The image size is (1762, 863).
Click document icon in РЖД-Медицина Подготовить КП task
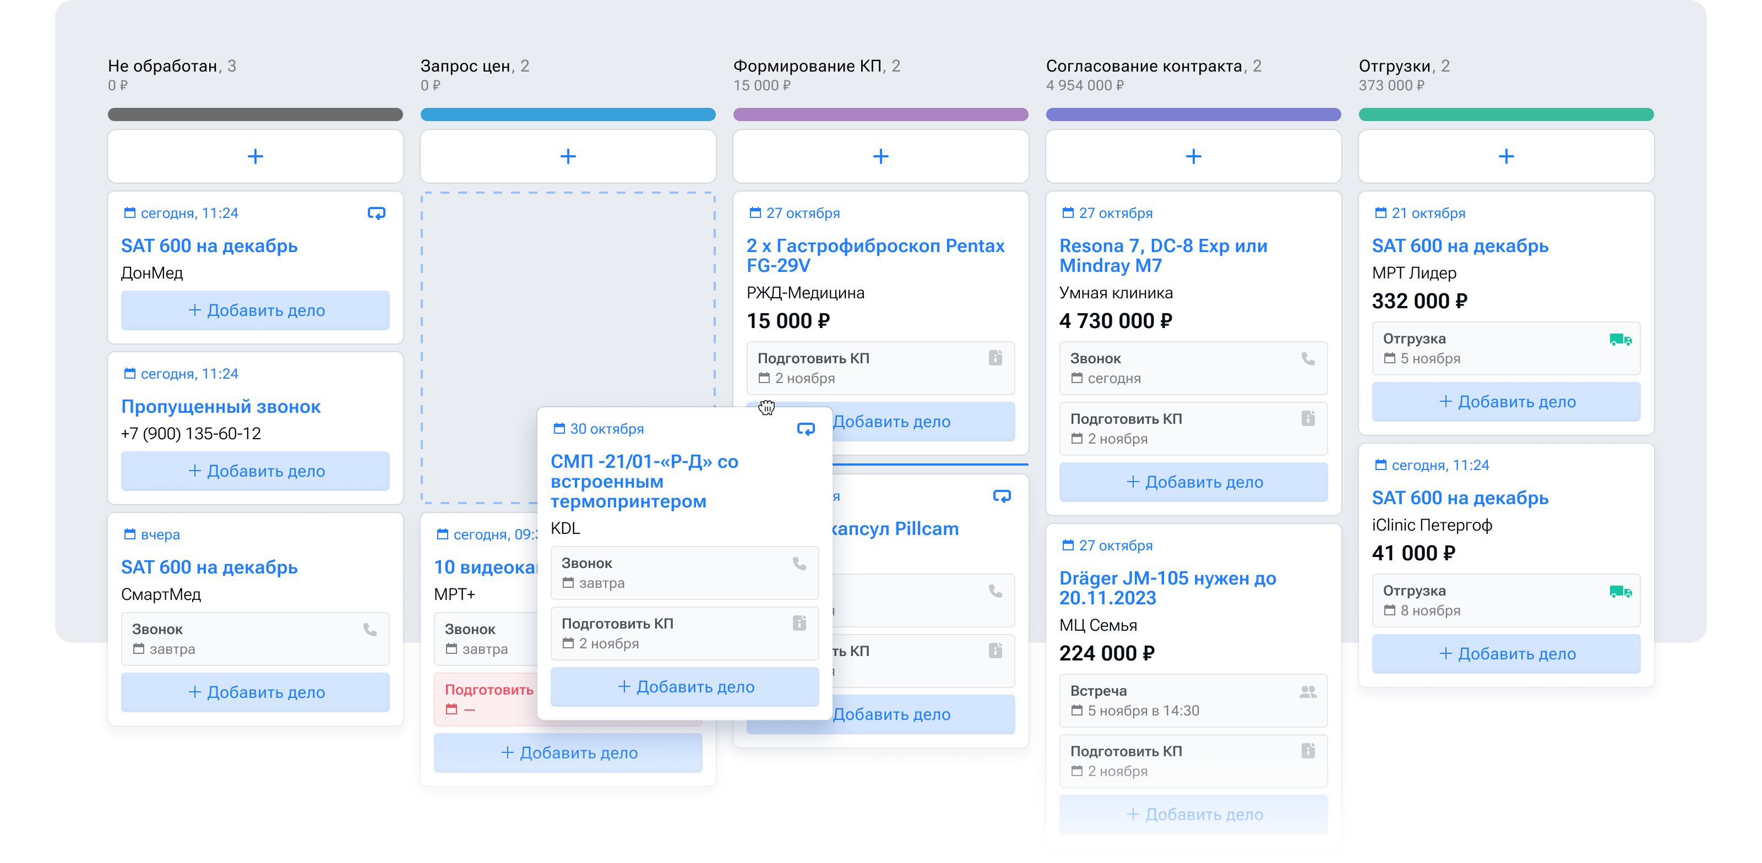(x=995, y=358)
